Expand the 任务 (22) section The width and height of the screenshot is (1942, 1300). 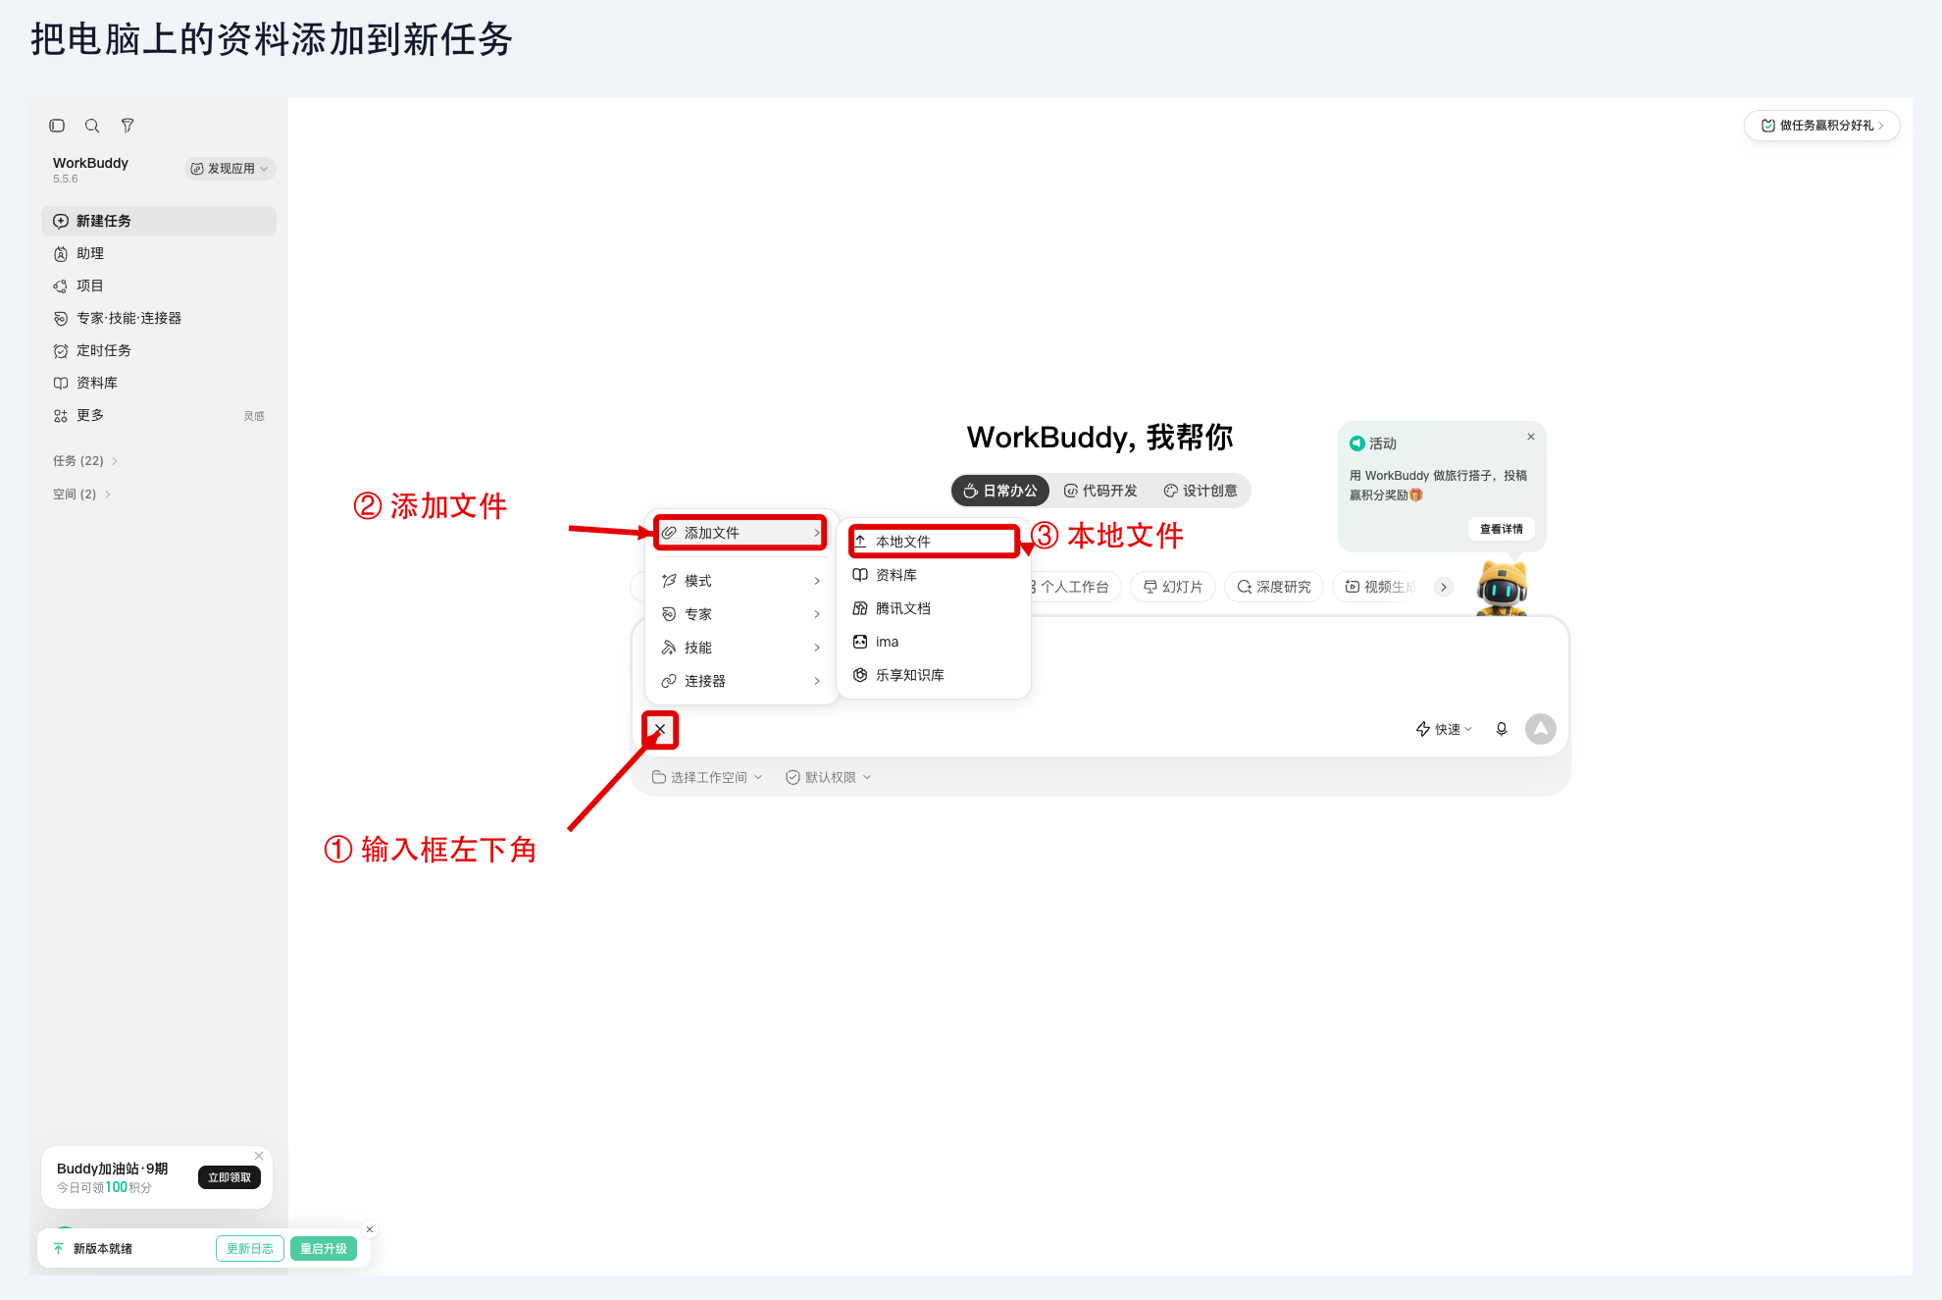pyautogui.click(x=85, y=461)
